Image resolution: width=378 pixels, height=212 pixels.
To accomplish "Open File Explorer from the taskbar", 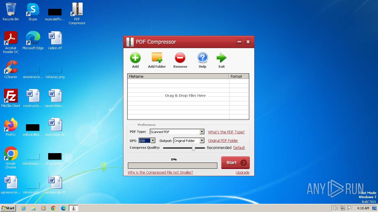I will tap(33, 208).
